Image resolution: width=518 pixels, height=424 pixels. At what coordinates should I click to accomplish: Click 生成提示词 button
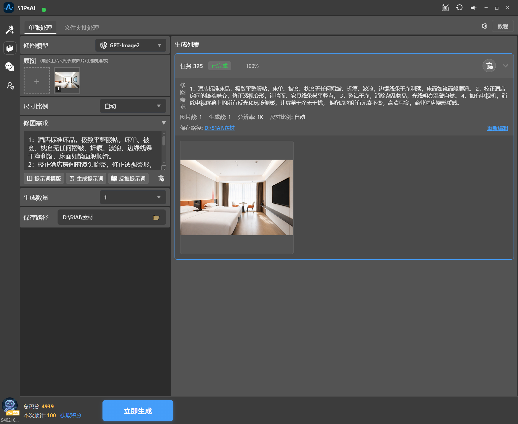86,179
